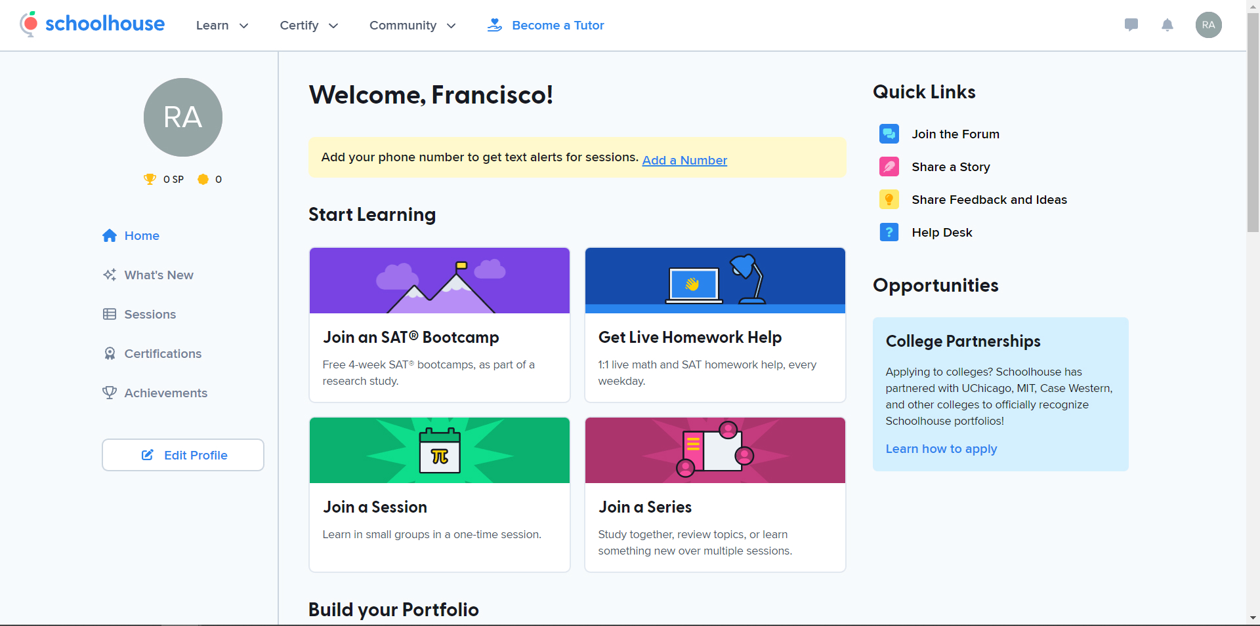Viewport: 1260px width, 626px height.
Task: Click the 0 SP points label
Action: [x=173, y=179]
